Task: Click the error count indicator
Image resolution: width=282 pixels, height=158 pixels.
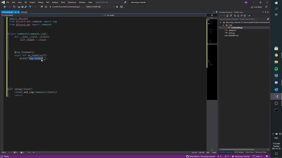Action: (x=15, y=153)
